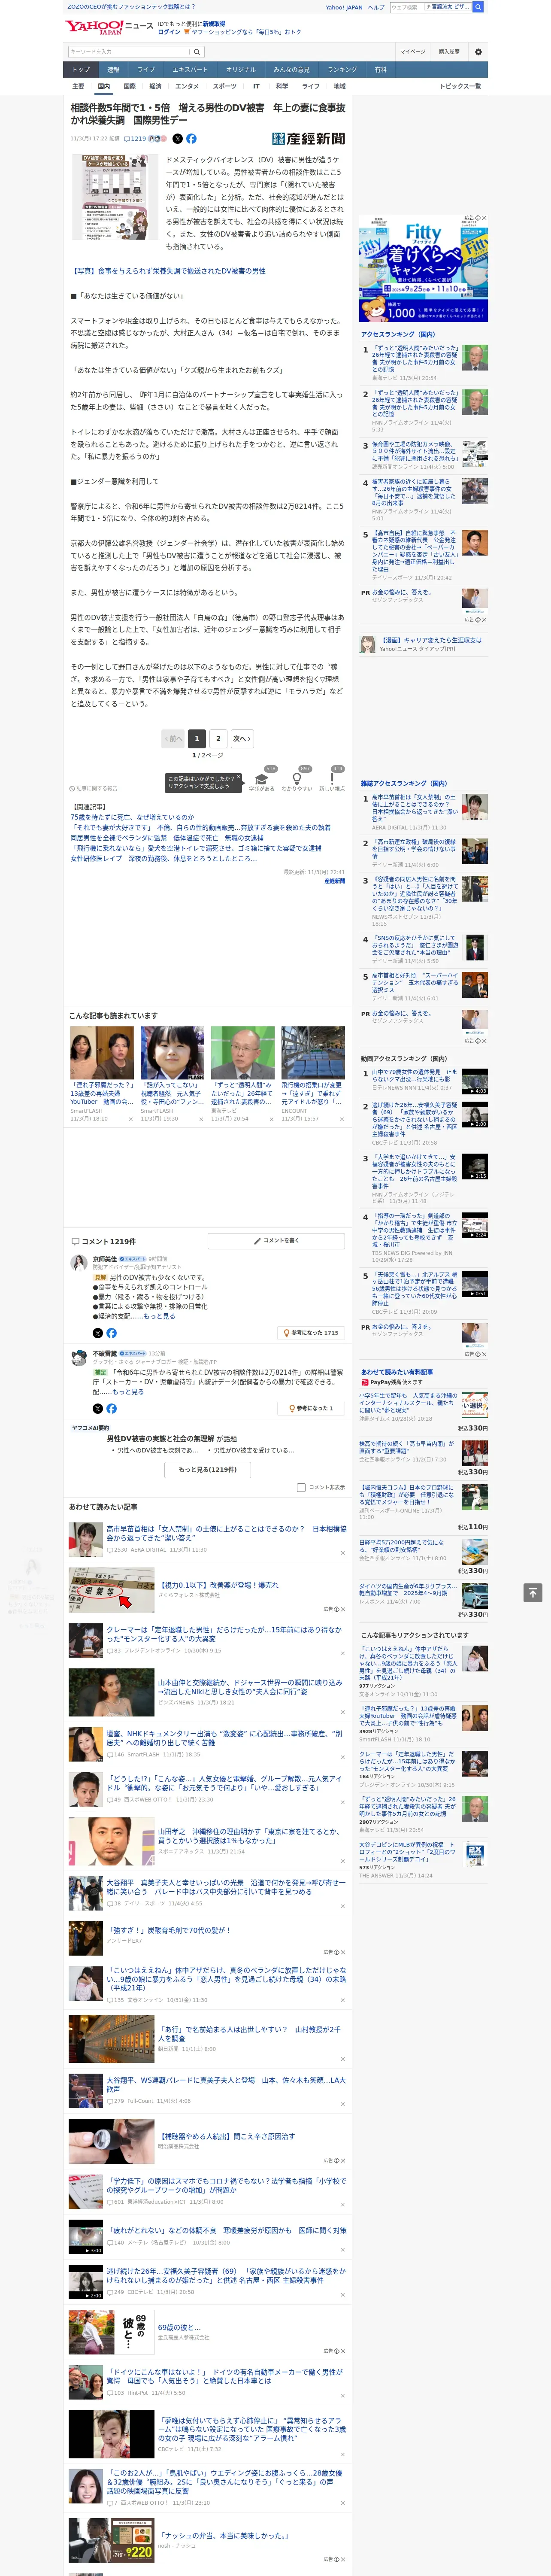Tick the コメント非表示 checkbox
551x2576 pixels.
(x=301, y=1487)
